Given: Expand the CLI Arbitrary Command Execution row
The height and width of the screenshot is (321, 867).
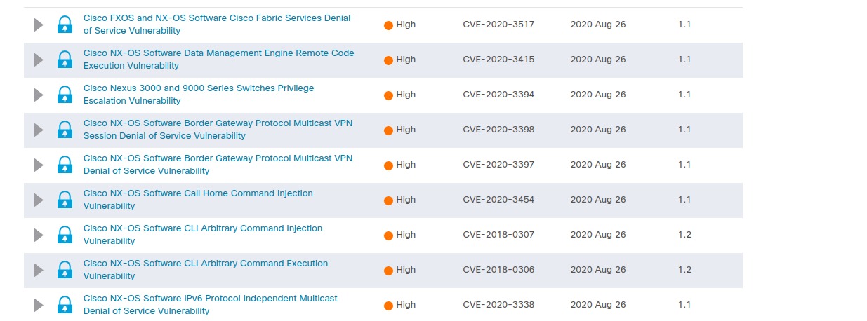Looking at the screenshot, I should tap(39, 270).
